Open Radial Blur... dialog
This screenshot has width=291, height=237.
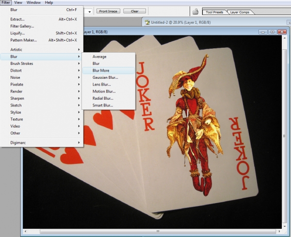click(x=109, y=98)
